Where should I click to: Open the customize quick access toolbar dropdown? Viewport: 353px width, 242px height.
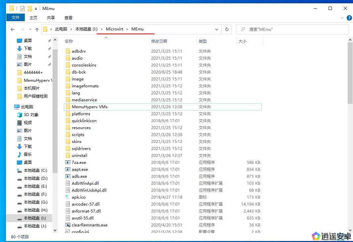tap(36, 9)
